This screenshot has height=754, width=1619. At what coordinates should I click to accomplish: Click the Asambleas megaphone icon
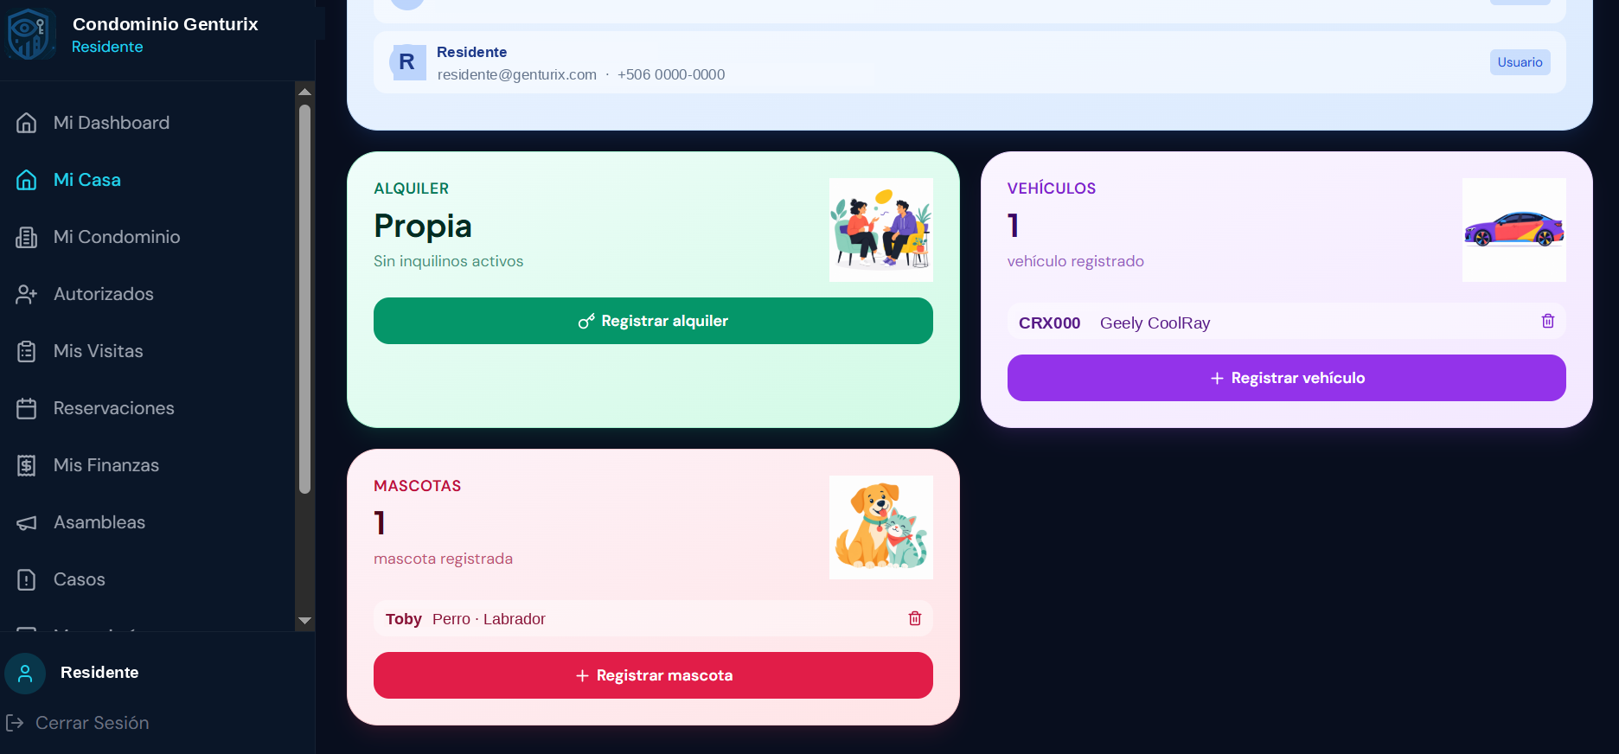pos(27,522)
